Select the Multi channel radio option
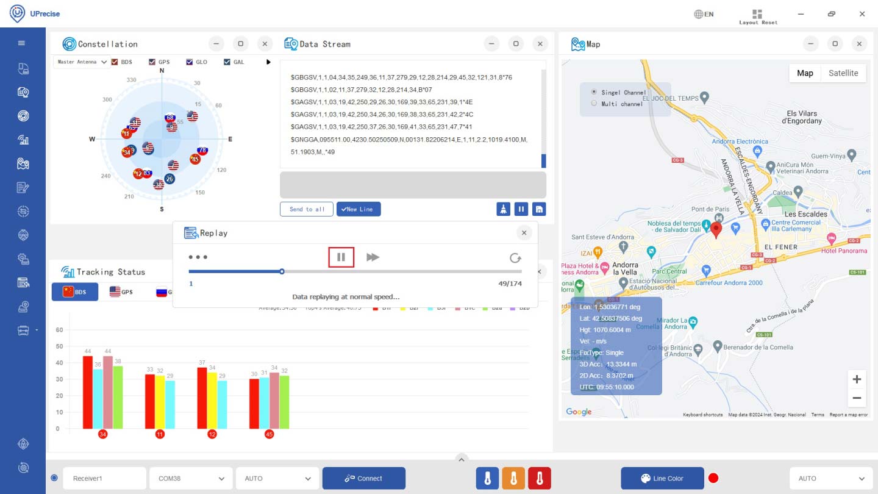 click(594, 104)
